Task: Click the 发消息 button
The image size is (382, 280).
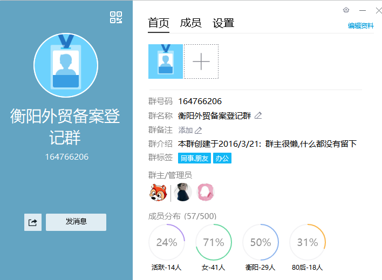Action: pyautogui.click(x=76, y=222)
